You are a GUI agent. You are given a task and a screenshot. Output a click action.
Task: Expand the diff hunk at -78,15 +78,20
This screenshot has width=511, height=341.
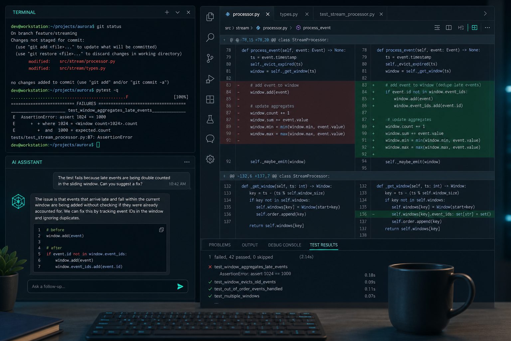tap(224, 40)
